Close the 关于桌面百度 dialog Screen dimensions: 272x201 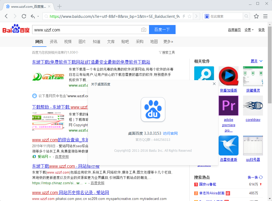(214, 84)
